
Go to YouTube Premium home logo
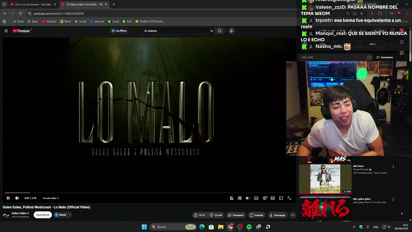[x=21, y=31]
